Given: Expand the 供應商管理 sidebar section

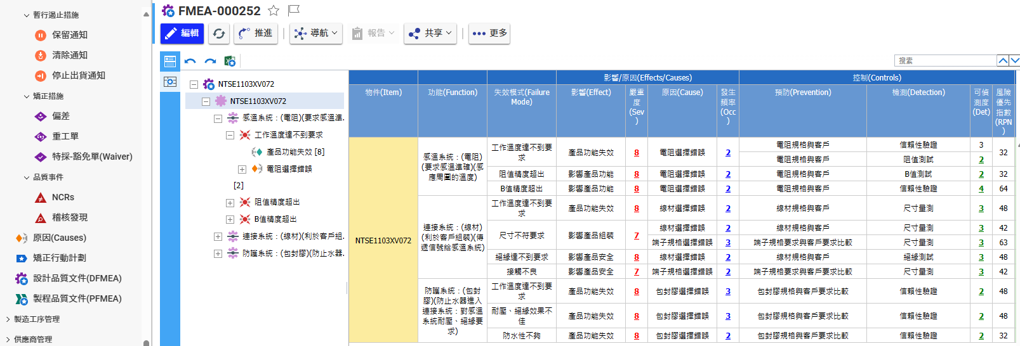Looking at the screenshot, I should coord(8,340).
